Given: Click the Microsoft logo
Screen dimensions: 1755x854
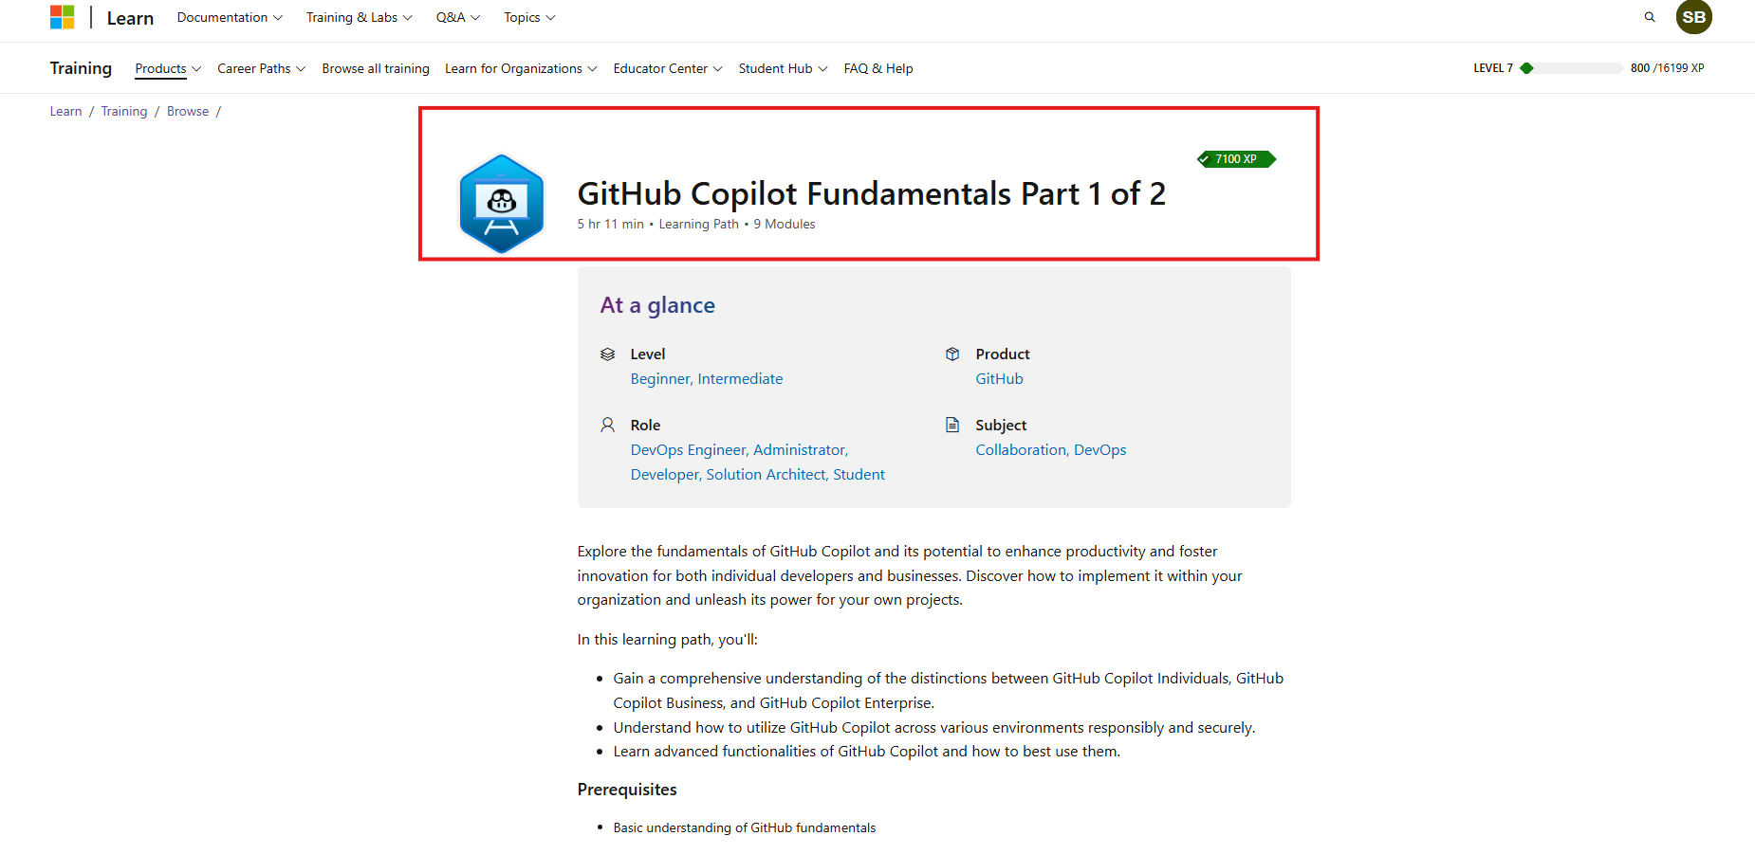Looking at the screenshot, I should [63, 16].
